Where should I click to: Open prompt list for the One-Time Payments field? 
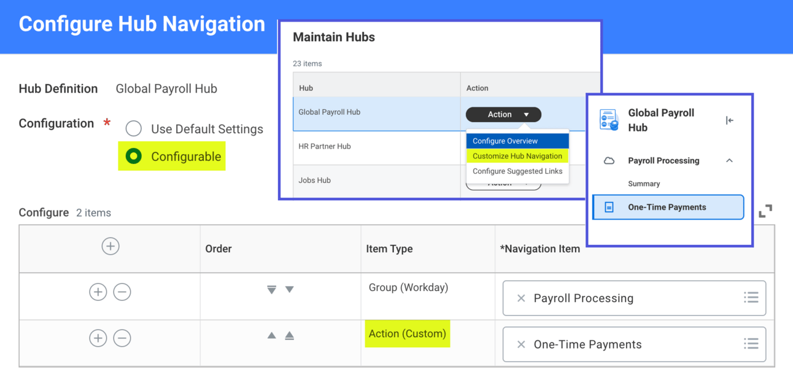[x=751, y=344]
